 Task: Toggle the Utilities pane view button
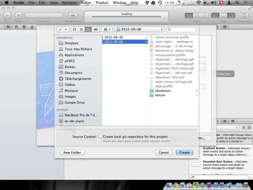231,16
